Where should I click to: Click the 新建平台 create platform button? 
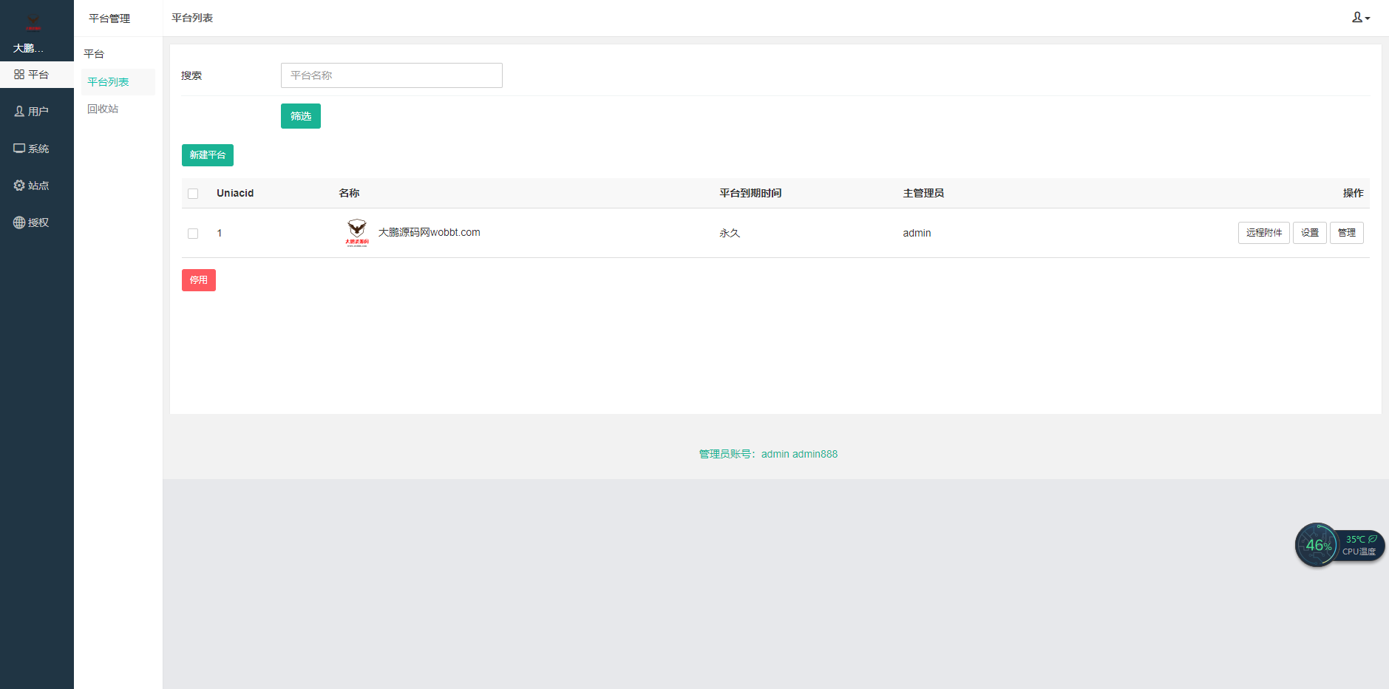click(208, 155)
